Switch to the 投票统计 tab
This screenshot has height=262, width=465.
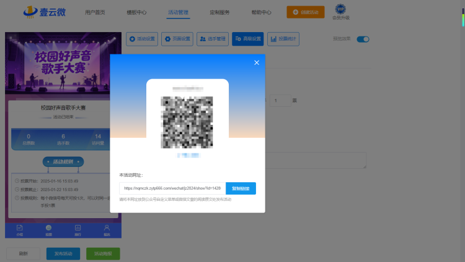tap(283, 39)
